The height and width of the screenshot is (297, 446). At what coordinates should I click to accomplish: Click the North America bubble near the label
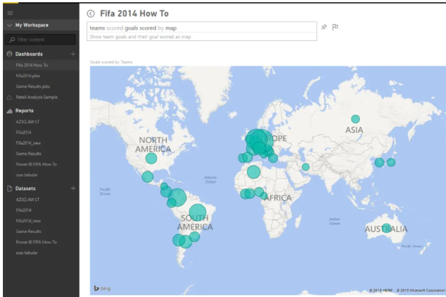pyautogui.click(x=151, y=158)
